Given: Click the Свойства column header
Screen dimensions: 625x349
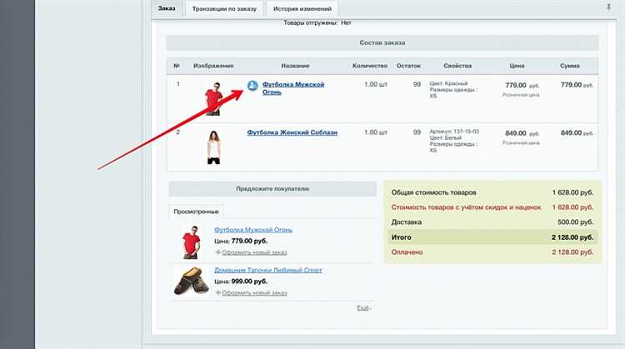Looking at the screenshot, I should click(x=457, y=66).
